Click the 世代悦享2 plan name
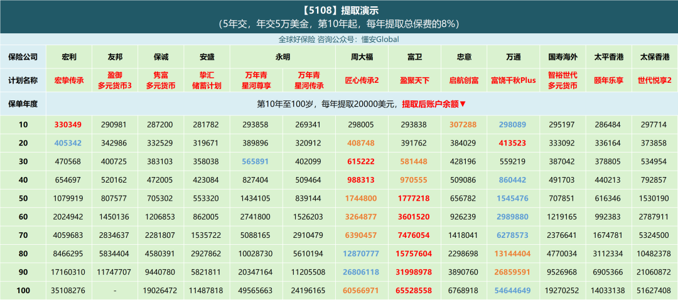 655,80
